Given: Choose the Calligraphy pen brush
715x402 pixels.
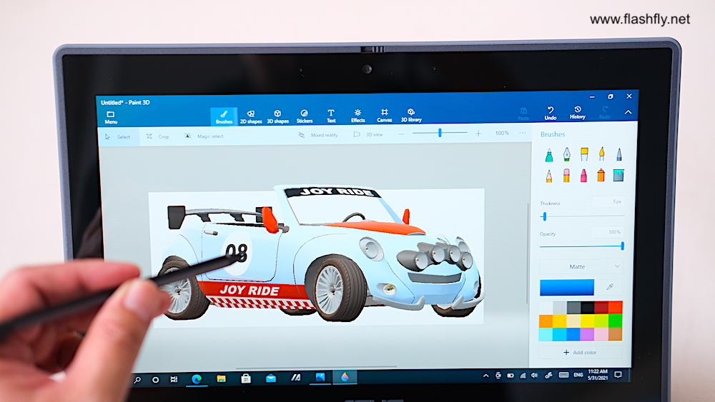Looking at the screenshot, I should click(566, 154).
